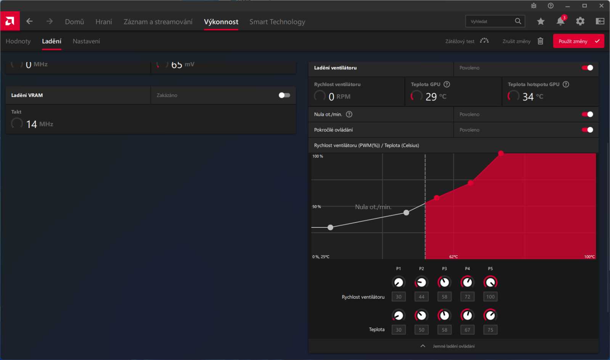Image resolution: width=610 pixels, height=360 pixels.
Task: Click the AMD logo home icon
Action: [x=10, y=21]
